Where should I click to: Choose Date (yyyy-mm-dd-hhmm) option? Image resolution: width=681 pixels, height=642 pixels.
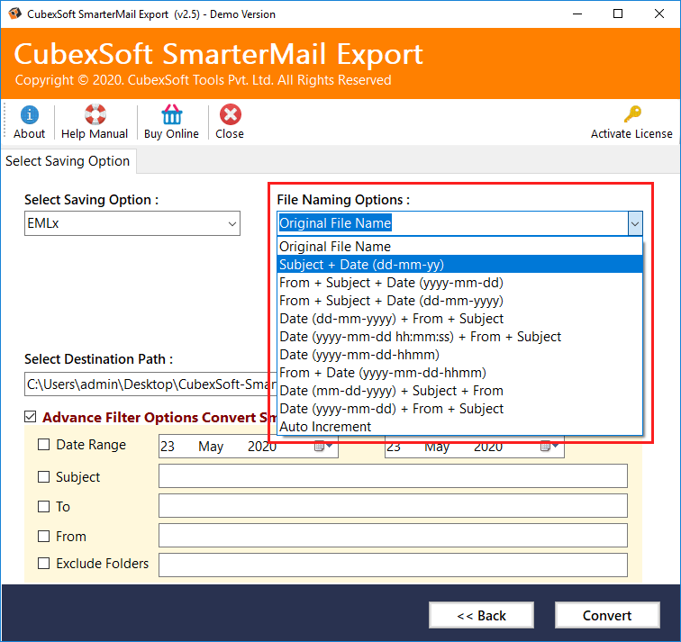click(459, 355)
